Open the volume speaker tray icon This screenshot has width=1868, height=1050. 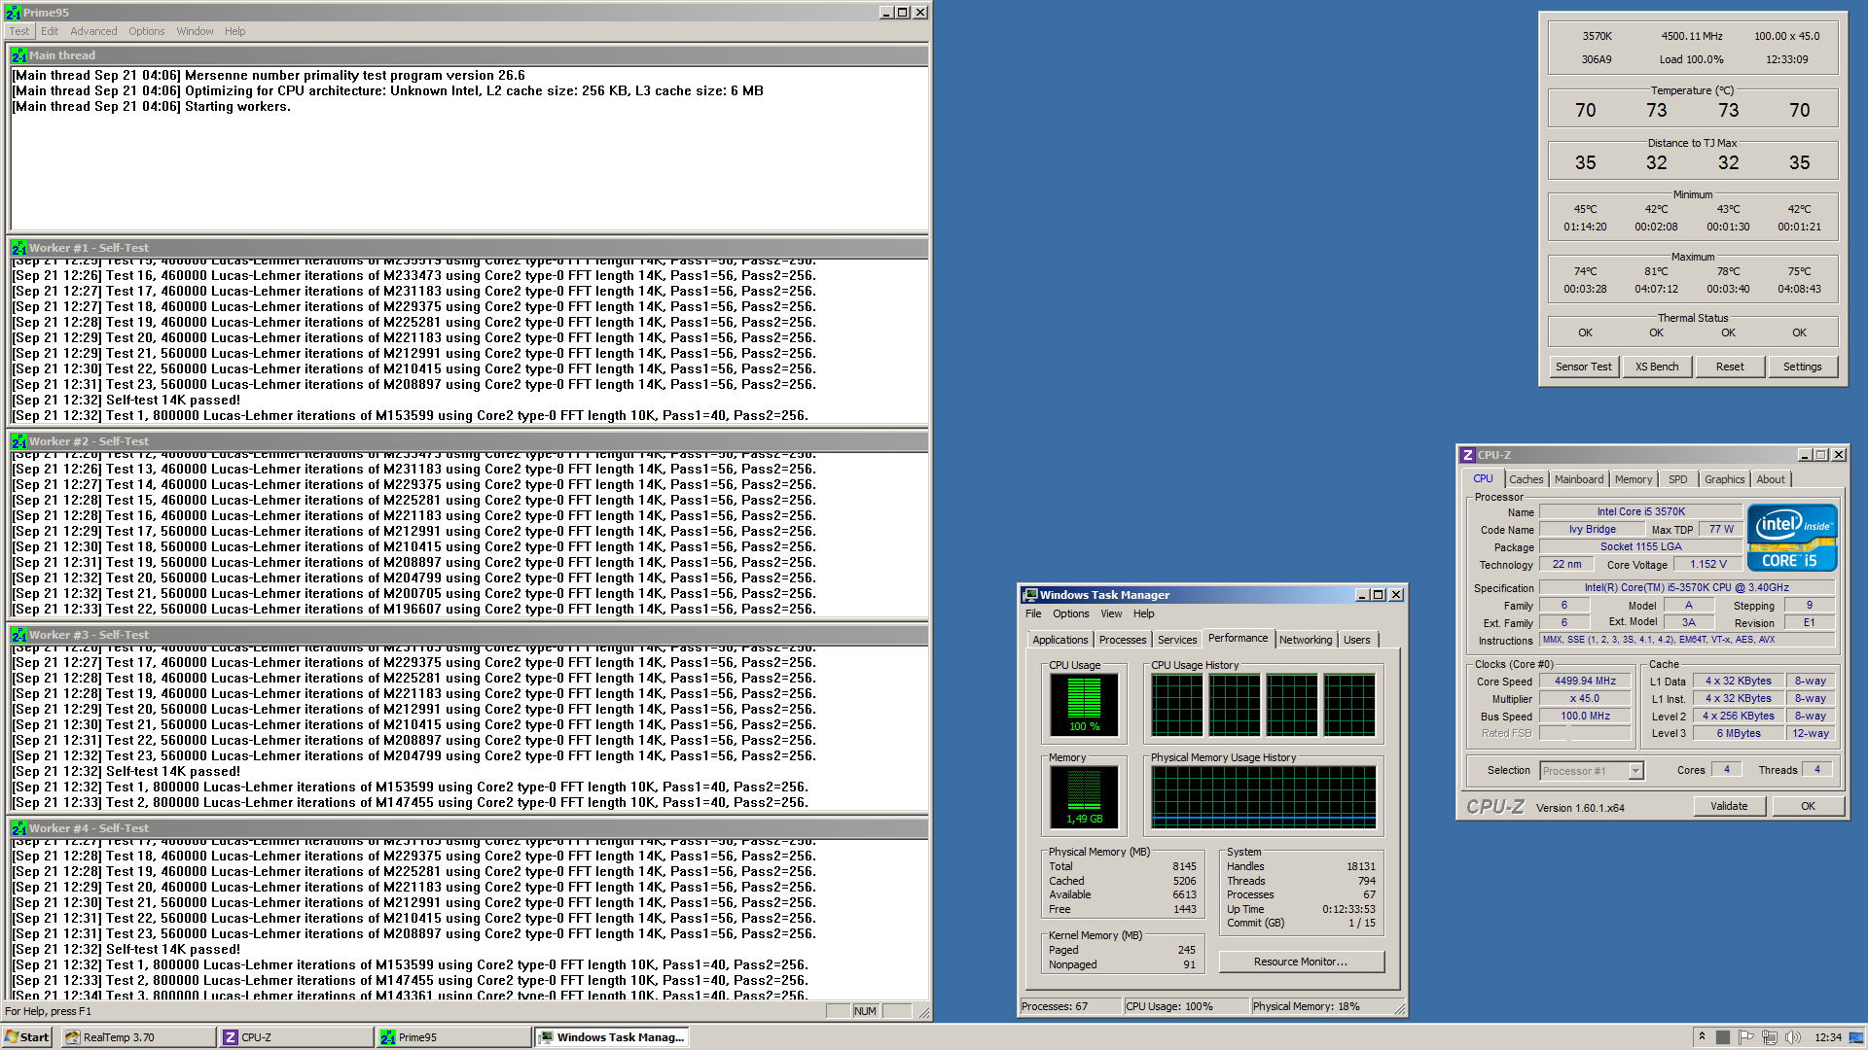1793,1037
